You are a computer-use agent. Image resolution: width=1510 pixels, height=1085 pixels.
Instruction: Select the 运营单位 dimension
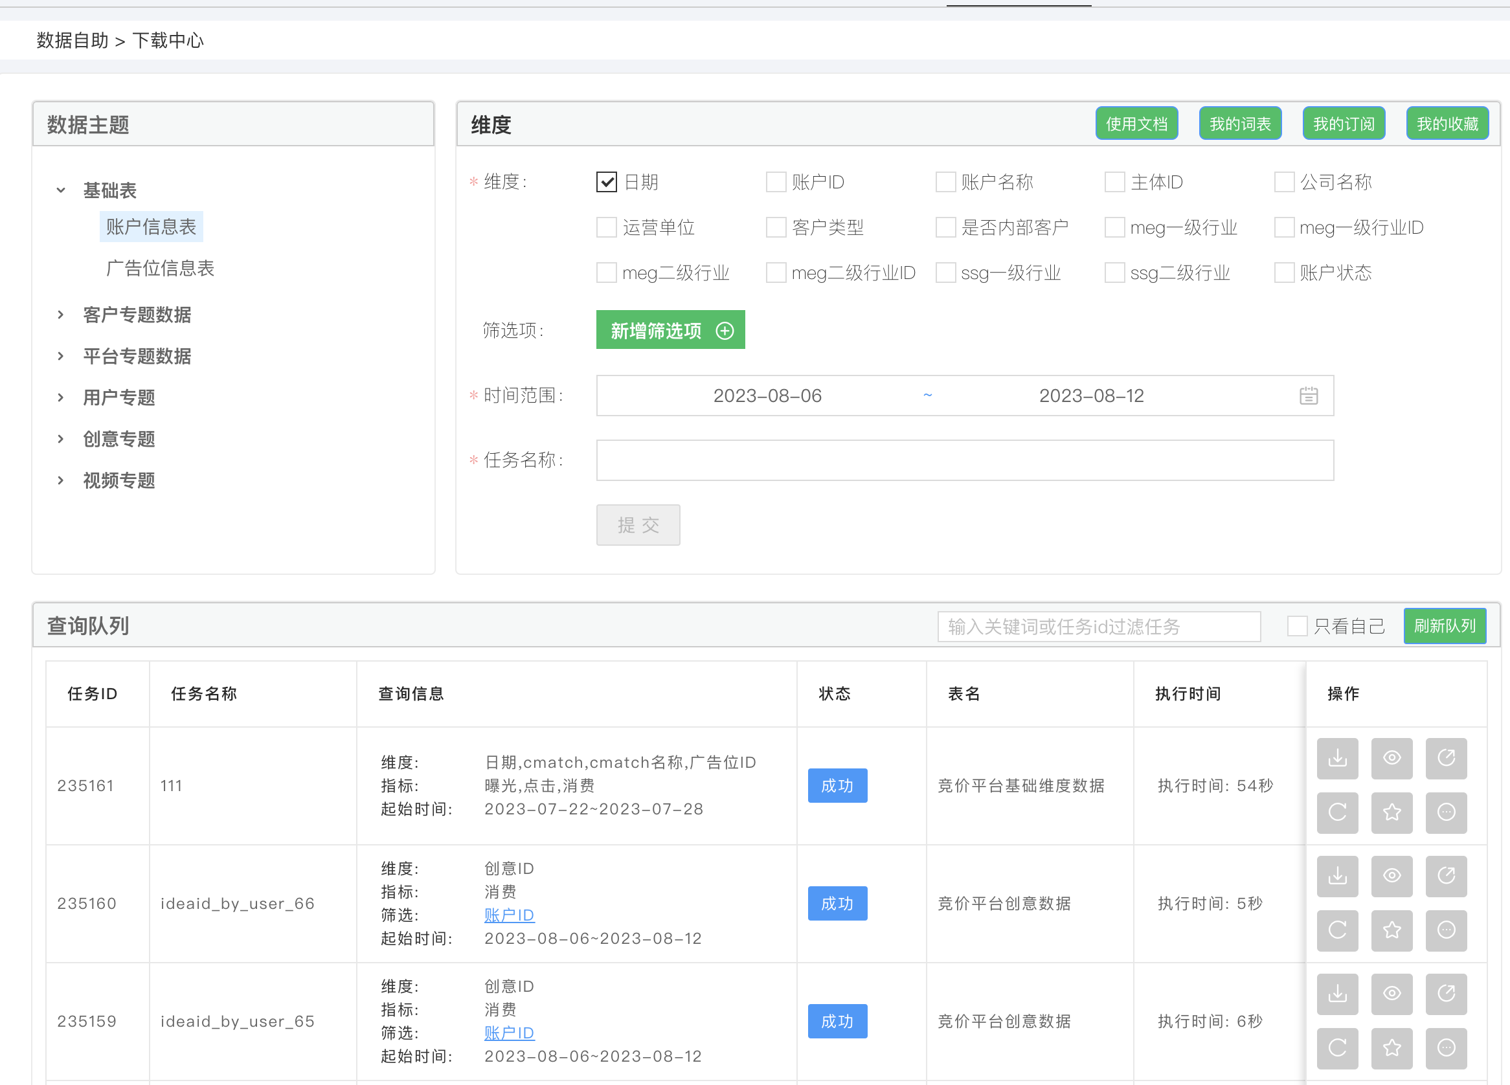coord(607,227)
